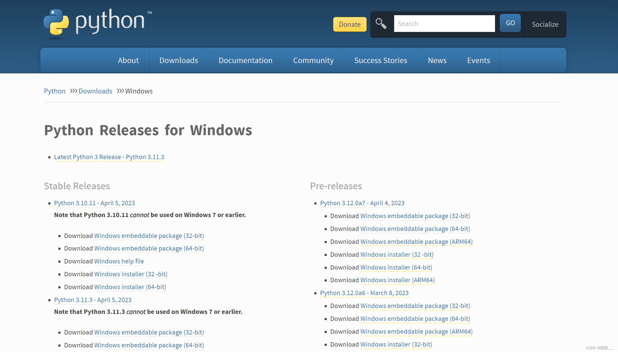The image size is (618, 352).
Task: Click the Python breadcrumb link
Action: point(55,91)
